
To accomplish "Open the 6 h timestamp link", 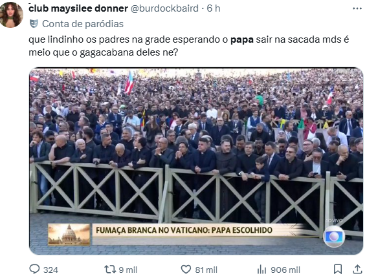I will click(214, 8).
